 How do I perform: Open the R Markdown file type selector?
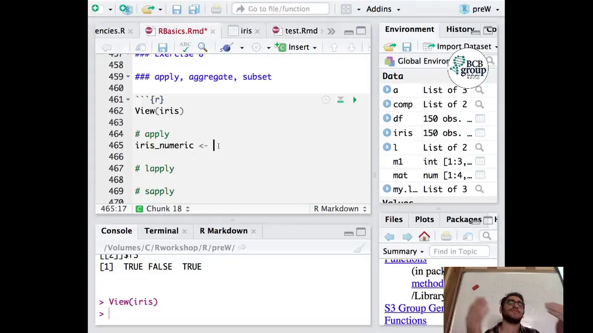pos(340,209)
